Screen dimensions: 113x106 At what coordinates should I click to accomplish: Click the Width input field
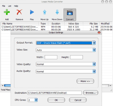tap(51, 57)
